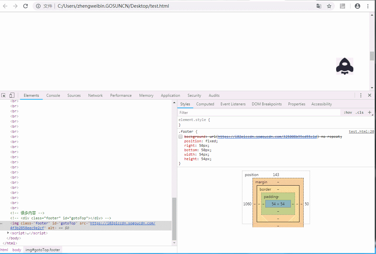
Task: Click the page vertical scrollbar thumb
Action: pos(372,56)
